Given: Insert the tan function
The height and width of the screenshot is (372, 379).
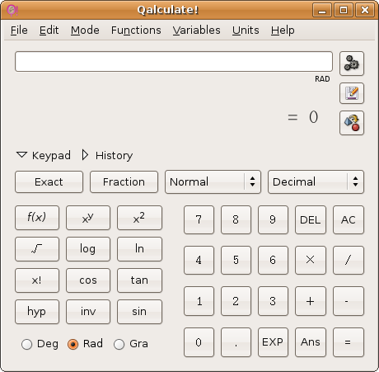Looking at the screenshot, I should tap(139, 280).
